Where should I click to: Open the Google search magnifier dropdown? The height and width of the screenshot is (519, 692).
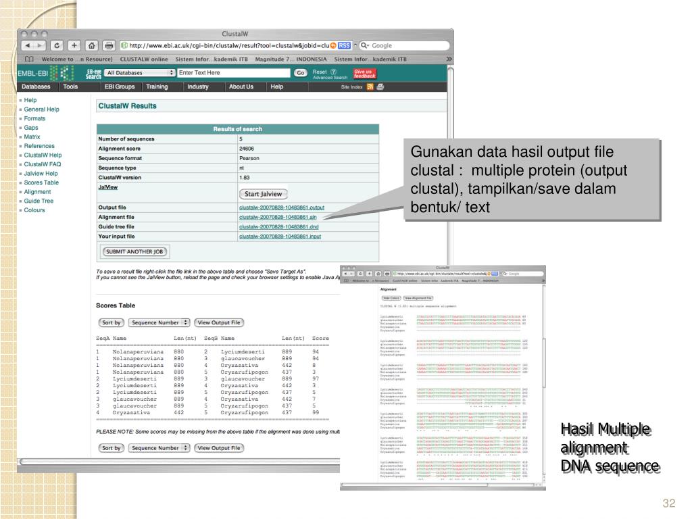click(364, 45)
